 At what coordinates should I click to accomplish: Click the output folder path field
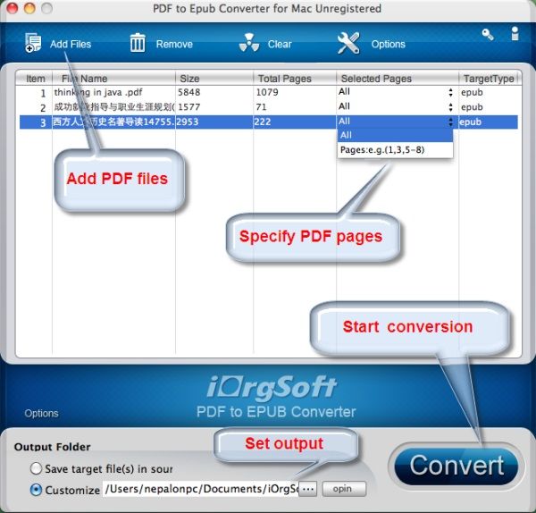click(201, 489)
